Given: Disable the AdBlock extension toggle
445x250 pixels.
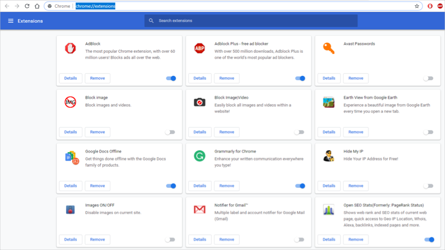Looking at the screenshot, I should tap(171, 78).
